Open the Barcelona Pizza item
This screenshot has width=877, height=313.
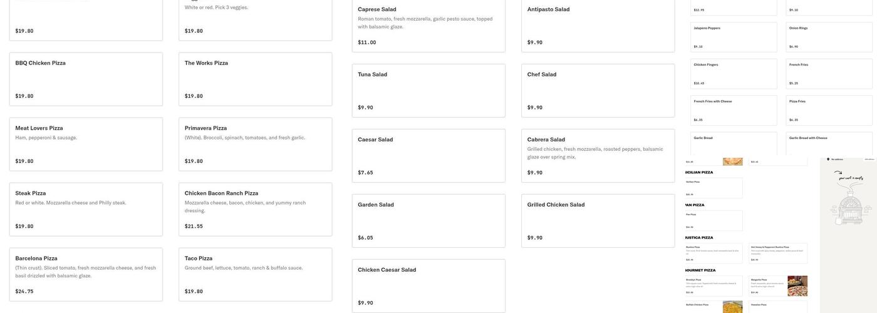tap(86, 274)
